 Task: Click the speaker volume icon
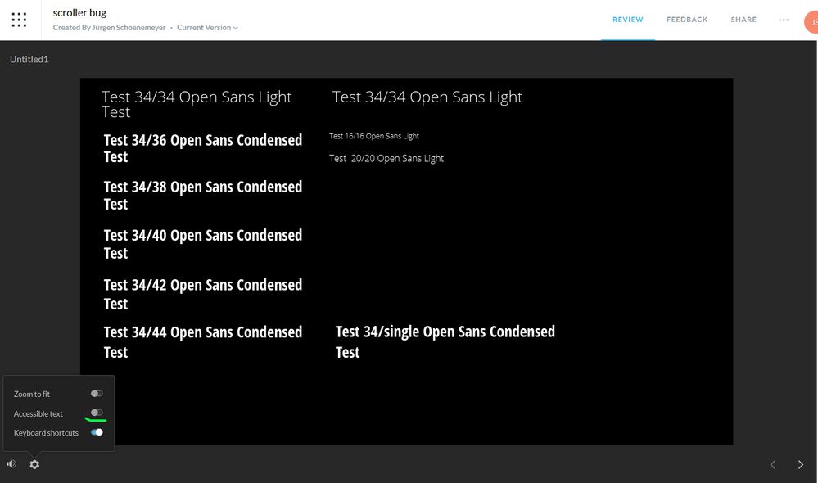[11, 464]
